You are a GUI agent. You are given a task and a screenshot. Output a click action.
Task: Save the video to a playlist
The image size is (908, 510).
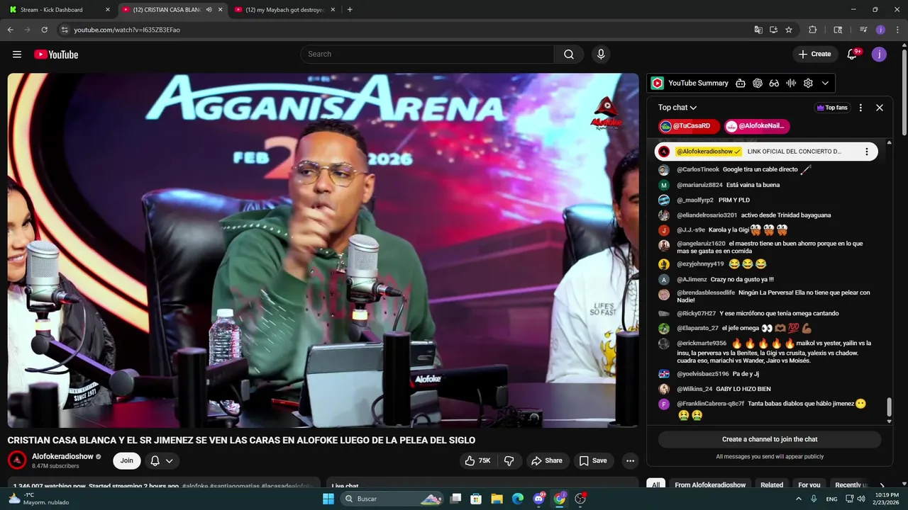(593, 460)
